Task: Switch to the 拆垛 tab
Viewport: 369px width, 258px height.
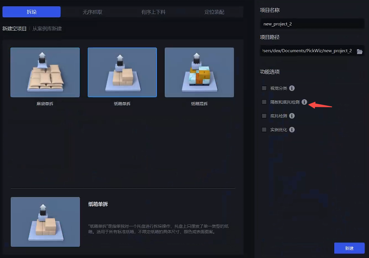Action: [x=31, y=12]
